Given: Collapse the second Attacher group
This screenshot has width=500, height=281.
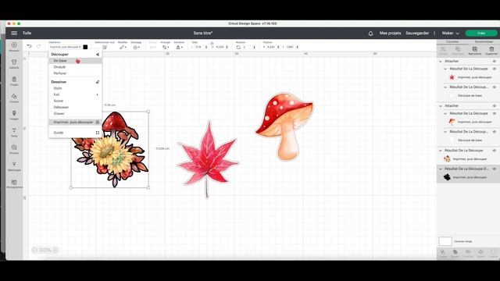Looking at the screenshot, I should click(x=441, y=106).
